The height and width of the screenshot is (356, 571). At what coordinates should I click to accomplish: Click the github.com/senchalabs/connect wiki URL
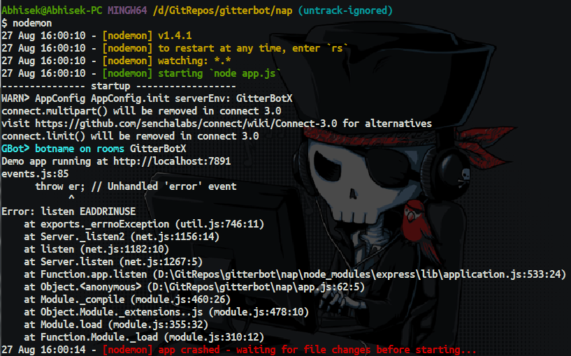186,124
